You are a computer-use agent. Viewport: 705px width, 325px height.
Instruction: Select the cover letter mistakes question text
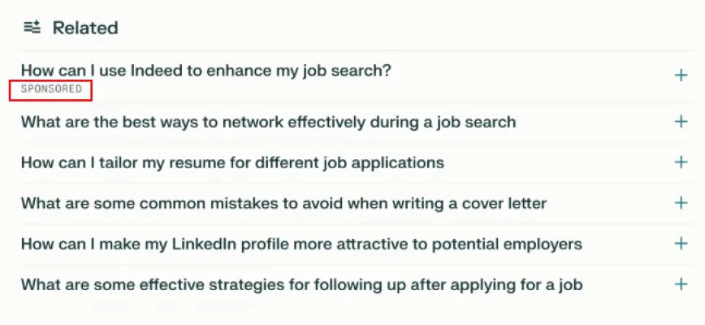pos(283,203)
